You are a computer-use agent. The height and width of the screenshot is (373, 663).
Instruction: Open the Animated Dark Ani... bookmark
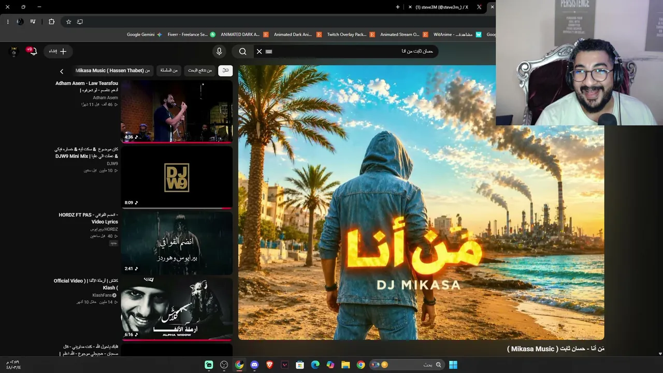point(298,35)
